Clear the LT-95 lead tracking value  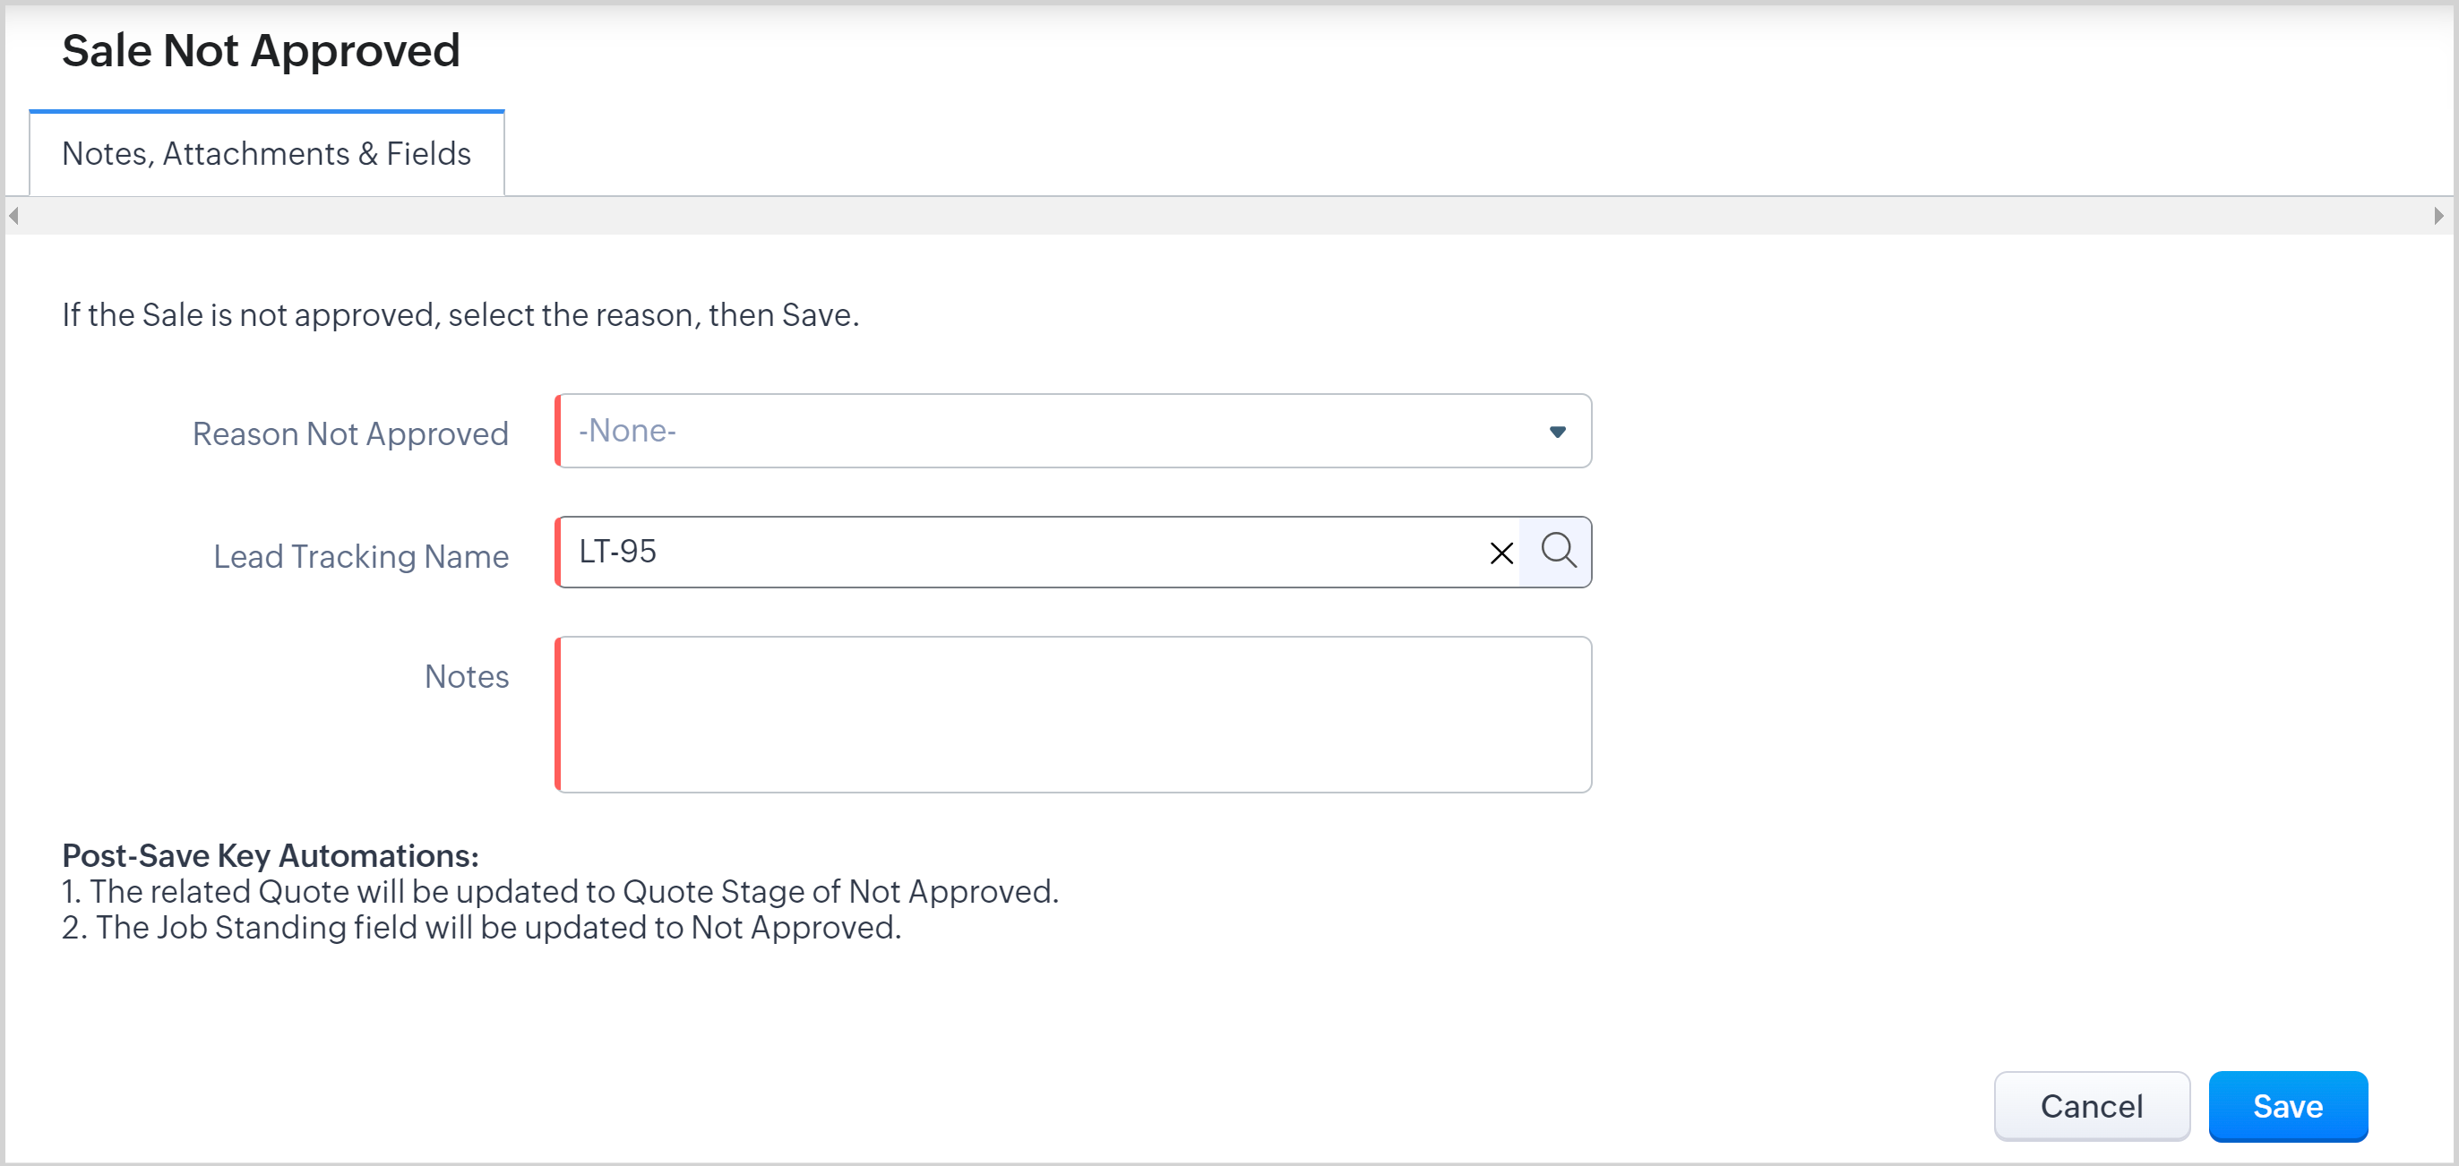point(1500,553)
